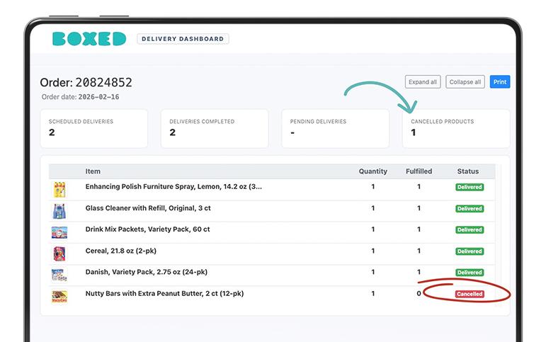Click the Delivered badge for Glass Cleaner
This screenshot has height=342, width=541.
pyautogui.click(x=469, y=208)
